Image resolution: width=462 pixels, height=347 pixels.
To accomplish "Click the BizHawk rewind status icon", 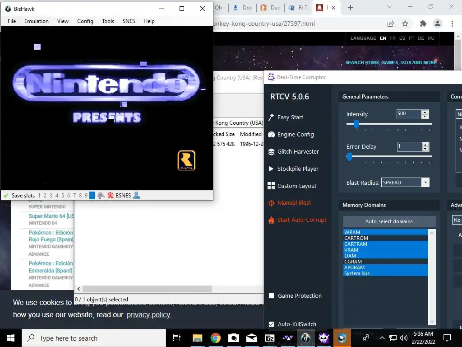I will tap(101, 195).
